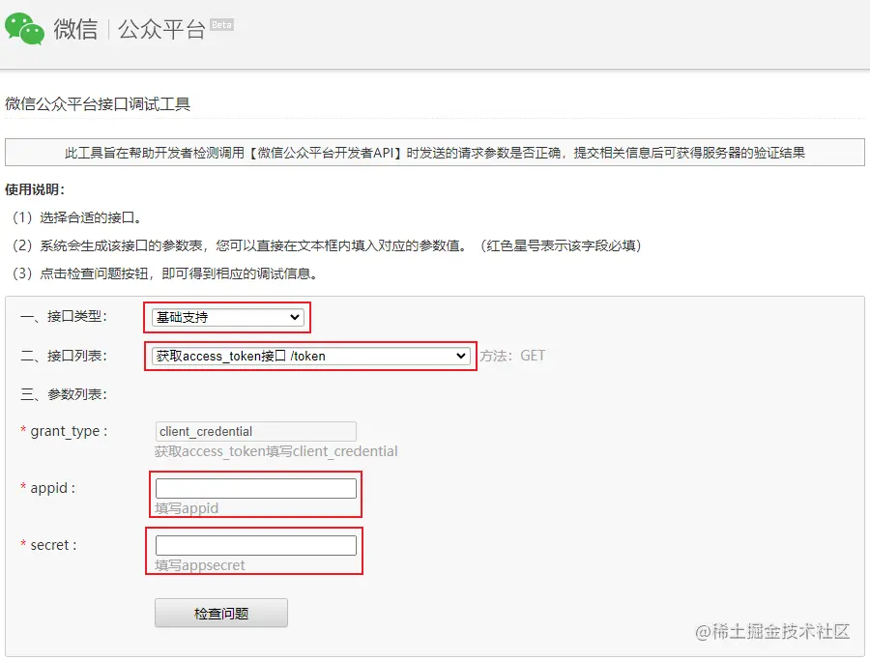The height and width of the screenshot is (661, 870).
Task: Click the hint text 填写appid
Action: point(187,508)
